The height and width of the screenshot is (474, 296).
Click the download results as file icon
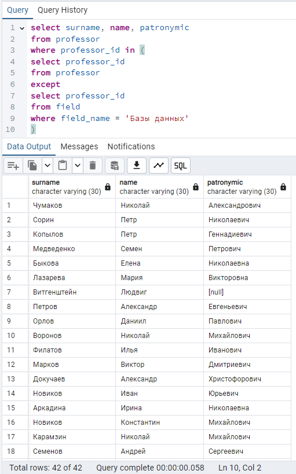click(137, 166)
